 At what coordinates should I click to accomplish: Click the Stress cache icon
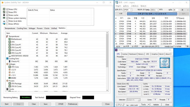(x=4, y=15)
